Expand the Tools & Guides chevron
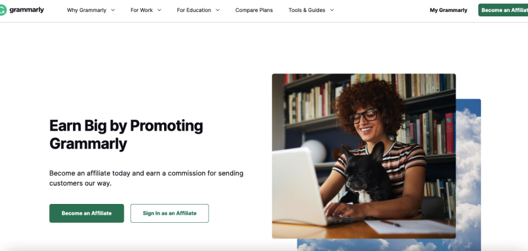This screenshot has height=251, width=528. [332, 10]
